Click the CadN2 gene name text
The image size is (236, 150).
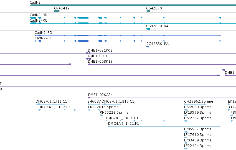click(35, 2)
